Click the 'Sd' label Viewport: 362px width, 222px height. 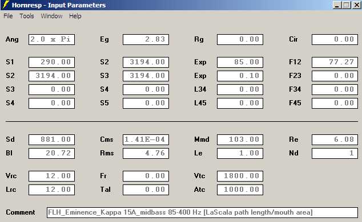pyautogui.click(x=10, y=139)
